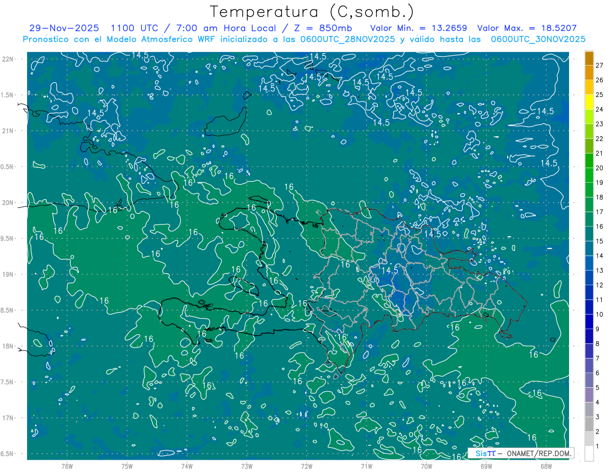This screenshot has width=613, height=473.
Task: Click the '17N' latitude axis label
Action: tap(8, 418)
